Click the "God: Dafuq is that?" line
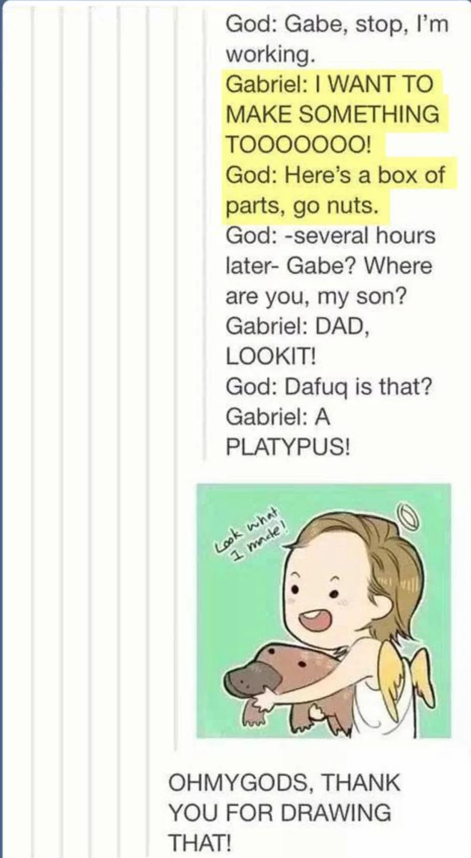471x858 pixels. pyautogui.click(x=329, y=387)
